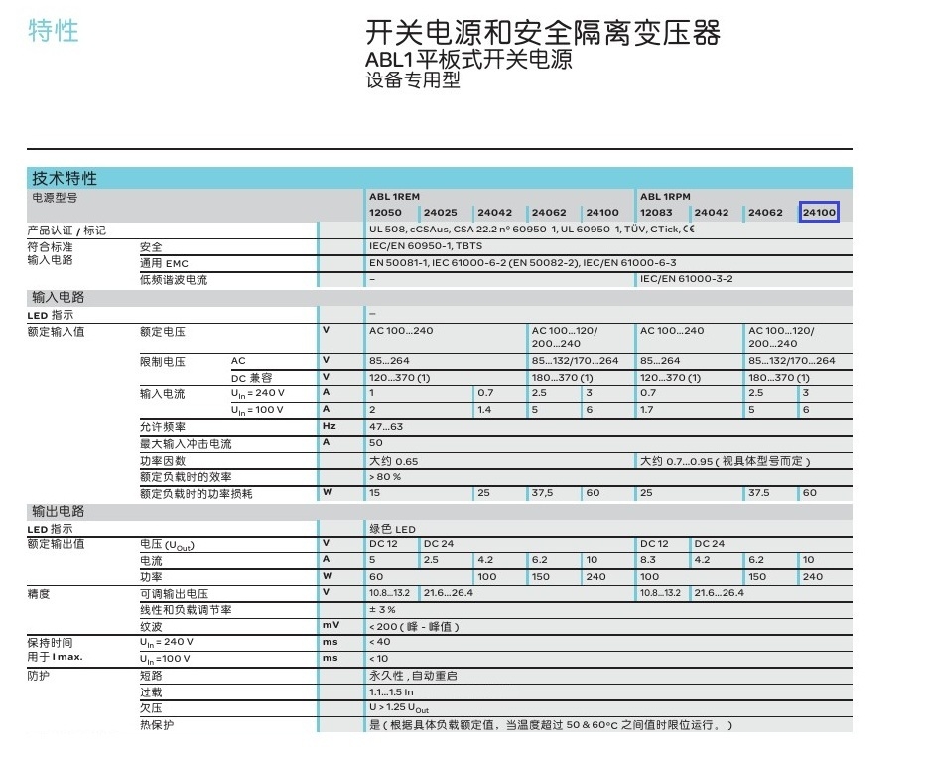Click the 产品认证 / 标记 row label
This screenshot has height=768, width=925.
click(66, 230)
